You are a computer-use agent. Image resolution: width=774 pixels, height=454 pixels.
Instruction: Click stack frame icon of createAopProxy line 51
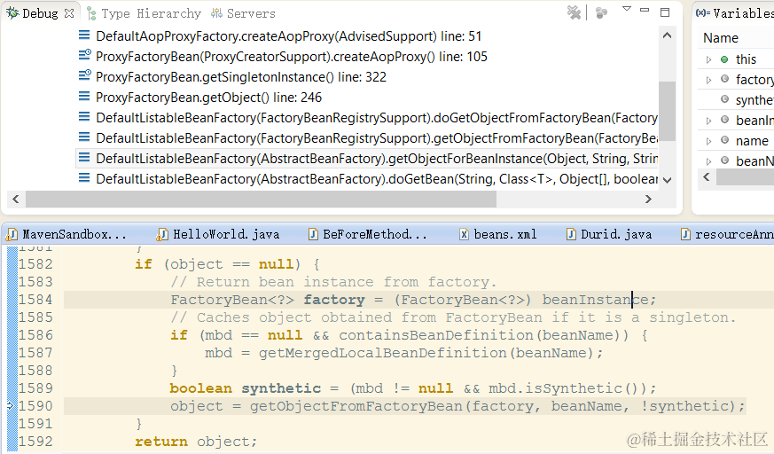(84, 35)
